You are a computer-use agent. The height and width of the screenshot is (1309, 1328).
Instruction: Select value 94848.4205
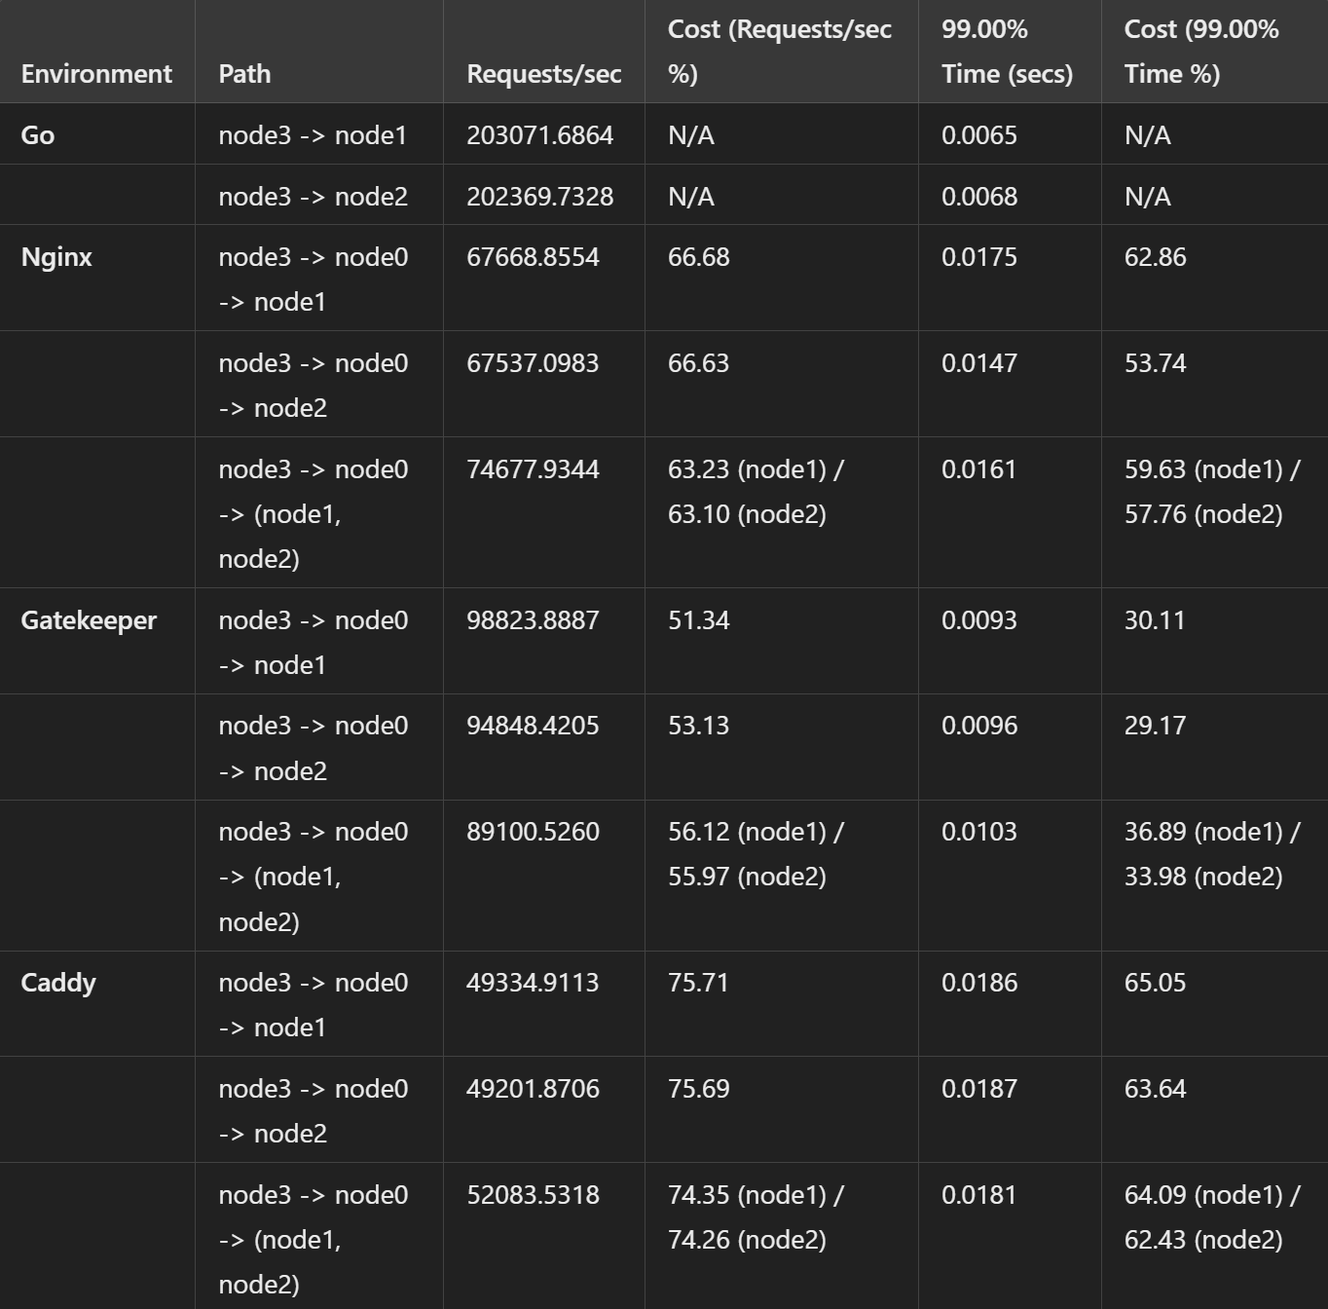point(533,726)
